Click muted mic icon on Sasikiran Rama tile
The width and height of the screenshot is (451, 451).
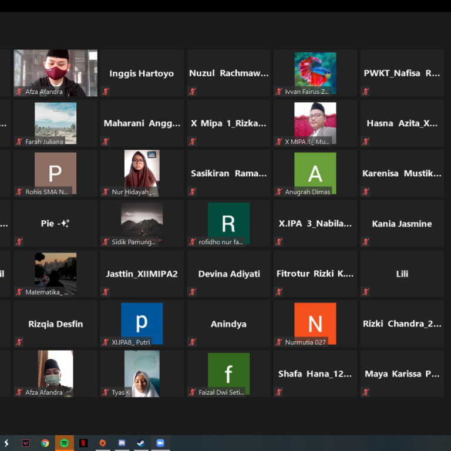tap(193, 192)
